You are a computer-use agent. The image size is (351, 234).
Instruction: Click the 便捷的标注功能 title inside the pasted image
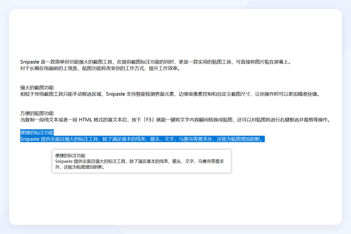70,156
